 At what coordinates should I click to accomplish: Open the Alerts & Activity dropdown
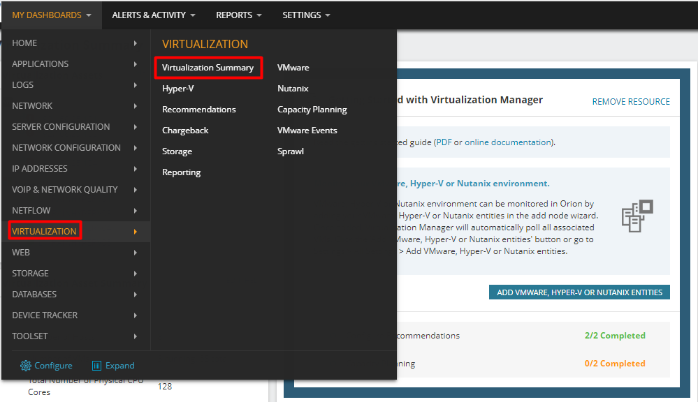[x=154, y=15]
